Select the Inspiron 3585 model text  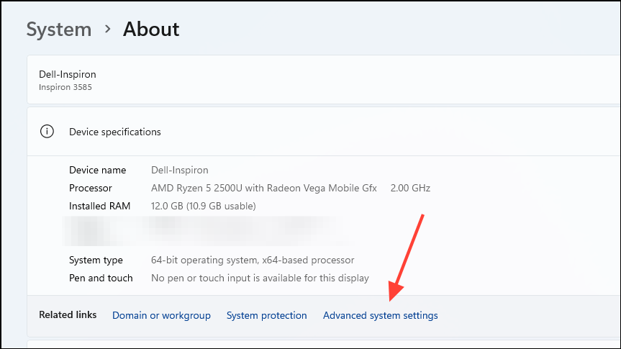click(x=65, y=87)
